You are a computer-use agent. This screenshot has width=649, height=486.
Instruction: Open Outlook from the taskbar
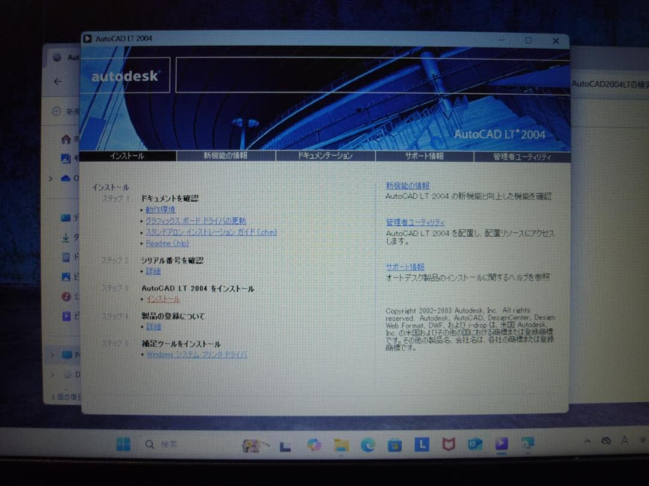click(475, 445)
